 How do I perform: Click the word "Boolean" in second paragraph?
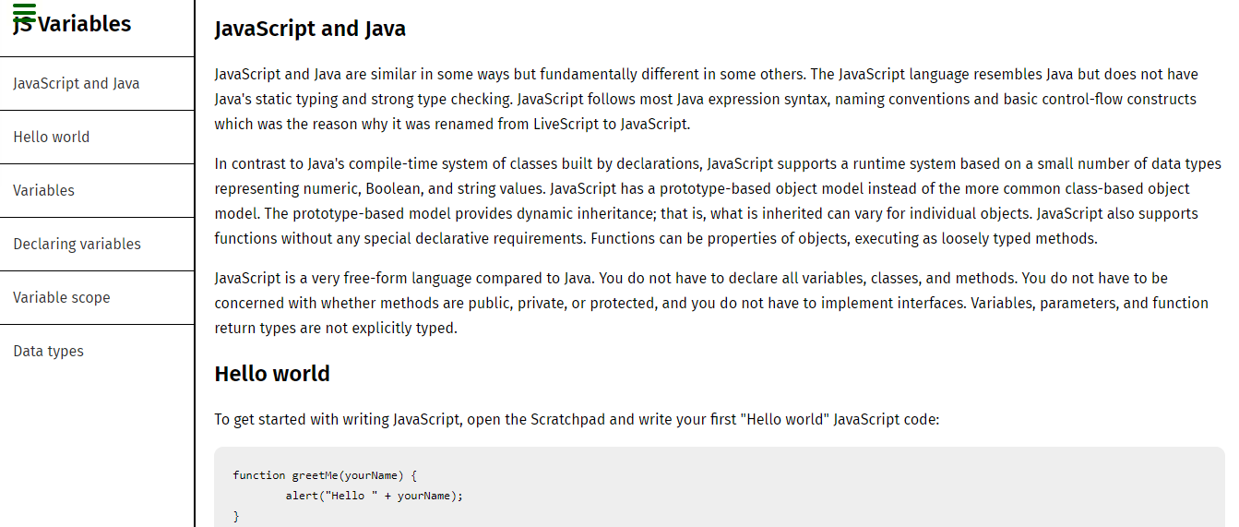pyautogui.click(x=394, y=189)
